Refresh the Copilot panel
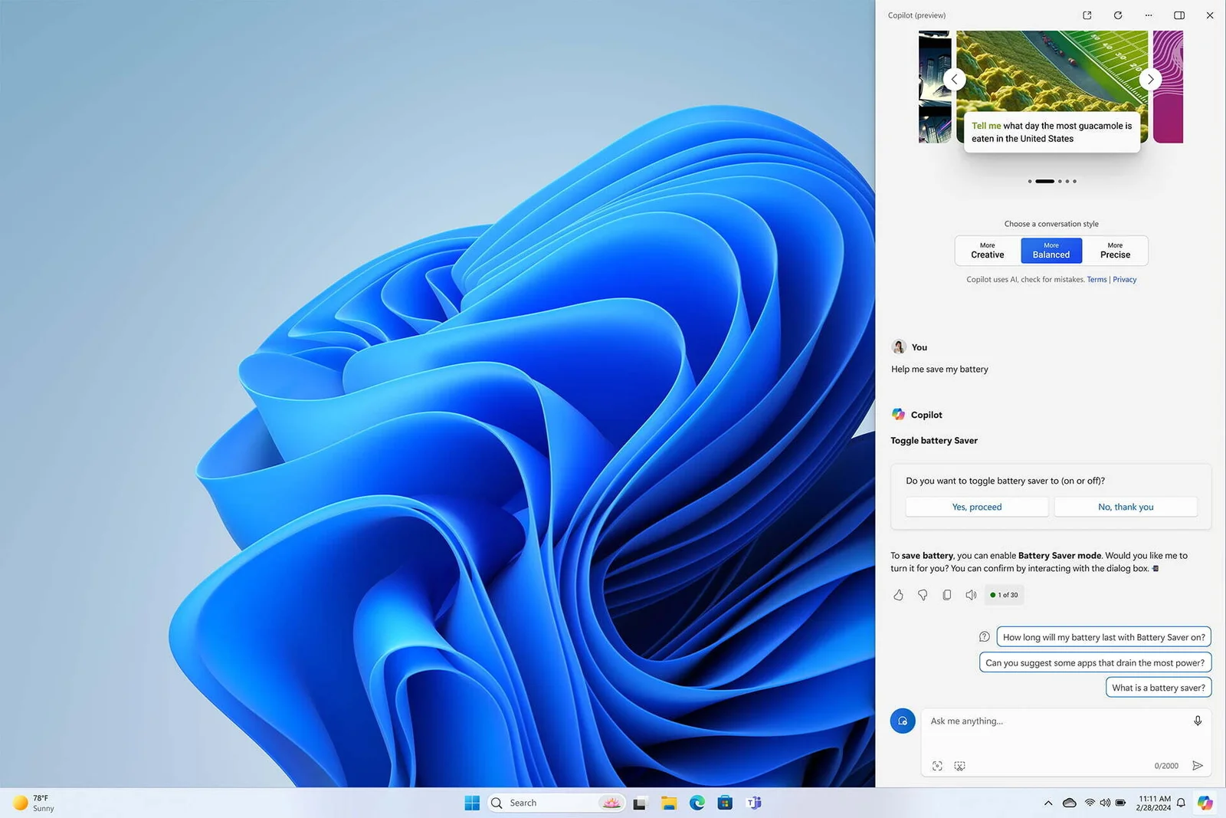This screenshot has height=818, width=1226. pos(1117,15)
